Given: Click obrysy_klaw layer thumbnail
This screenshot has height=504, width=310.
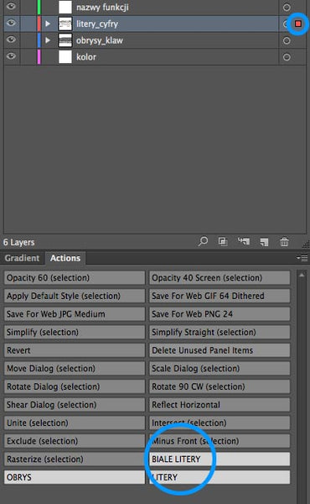Looking at the screenshot, I should point(65,40).
